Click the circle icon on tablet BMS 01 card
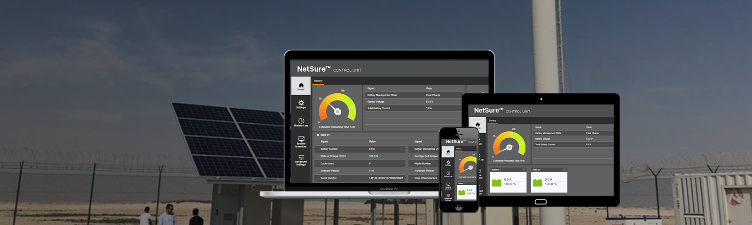This screenshot has width=752, height=225. pos(564,170)
